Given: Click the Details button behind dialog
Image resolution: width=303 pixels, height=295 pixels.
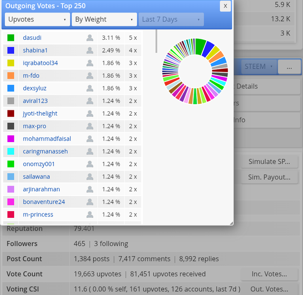Looking at the screenshot, I should pos(267,86).
